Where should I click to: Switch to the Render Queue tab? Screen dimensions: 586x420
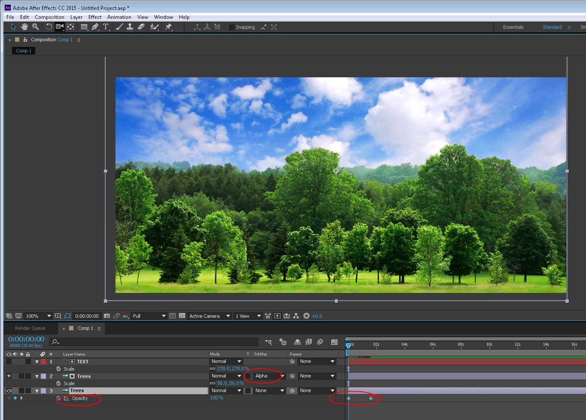tap(30, 328)
